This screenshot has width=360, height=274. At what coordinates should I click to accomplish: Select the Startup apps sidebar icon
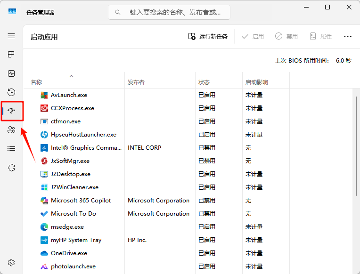pos(11,111)
